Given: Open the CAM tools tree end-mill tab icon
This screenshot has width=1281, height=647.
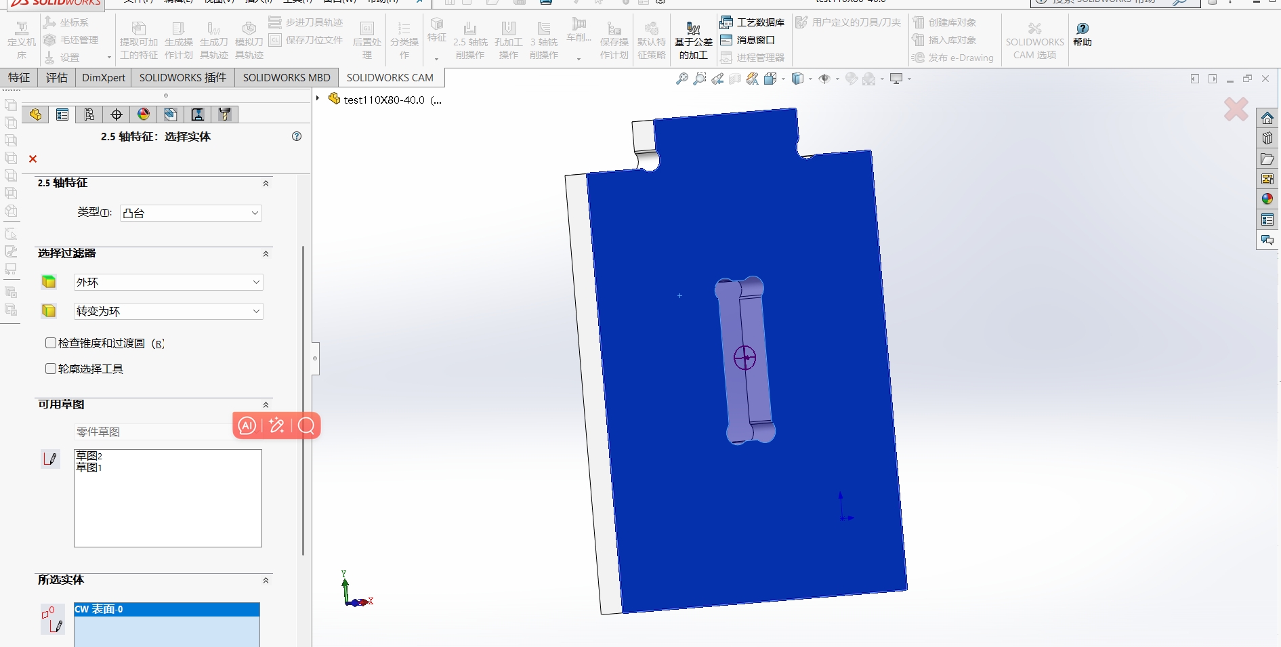Looking at the screenshot, I should click(225, 114).
